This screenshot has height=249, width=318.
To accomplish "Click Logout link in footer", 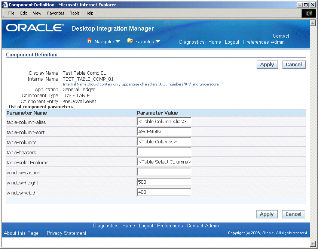I will (x=146, y=226).
